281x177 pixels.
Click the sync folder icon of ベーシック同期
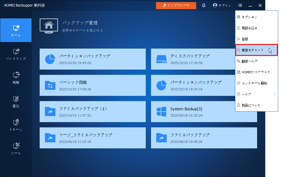tap(50, 85)
